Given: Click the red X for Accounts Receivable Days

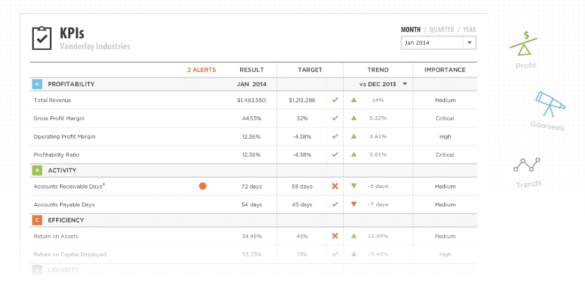Looking at the screenshot, I should tap(335, 186).
